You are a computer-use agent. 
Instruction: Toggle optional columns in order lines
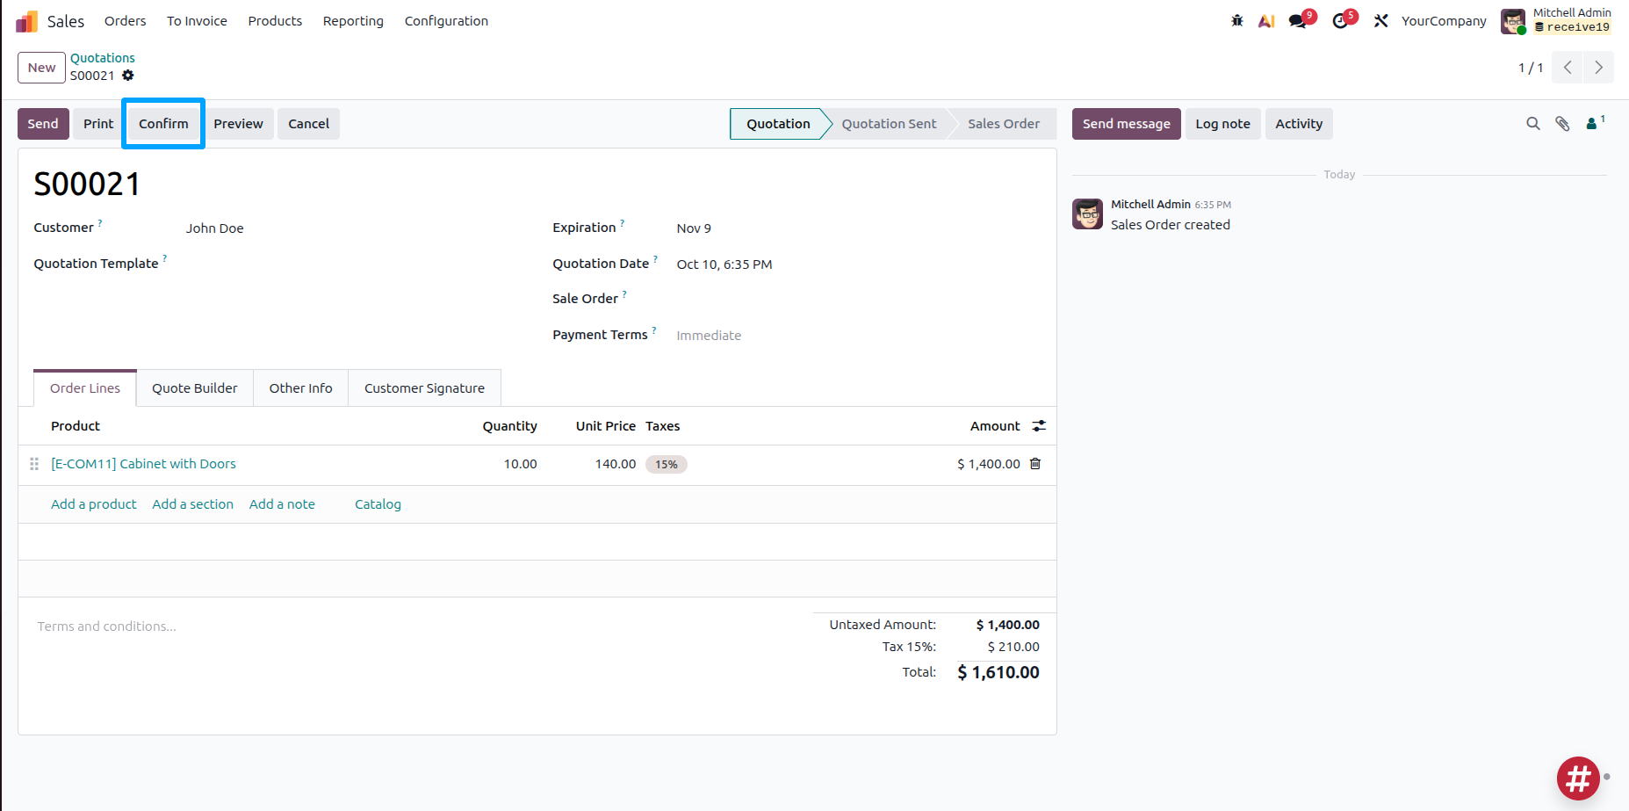click(1039, 426)
